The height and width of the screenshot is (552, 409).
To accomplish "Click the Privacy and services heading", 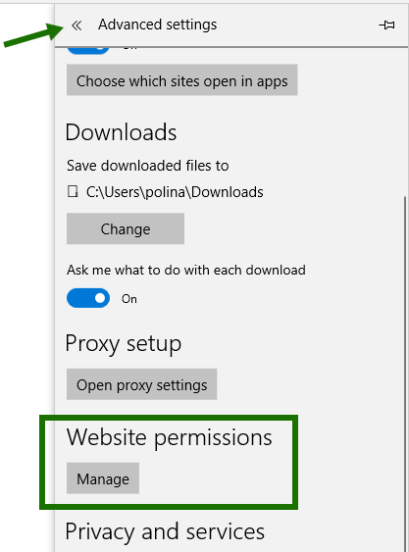I will click(165, 531).
